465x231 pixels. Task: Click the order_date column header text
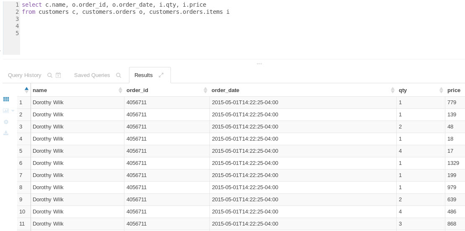click(225, 90)
